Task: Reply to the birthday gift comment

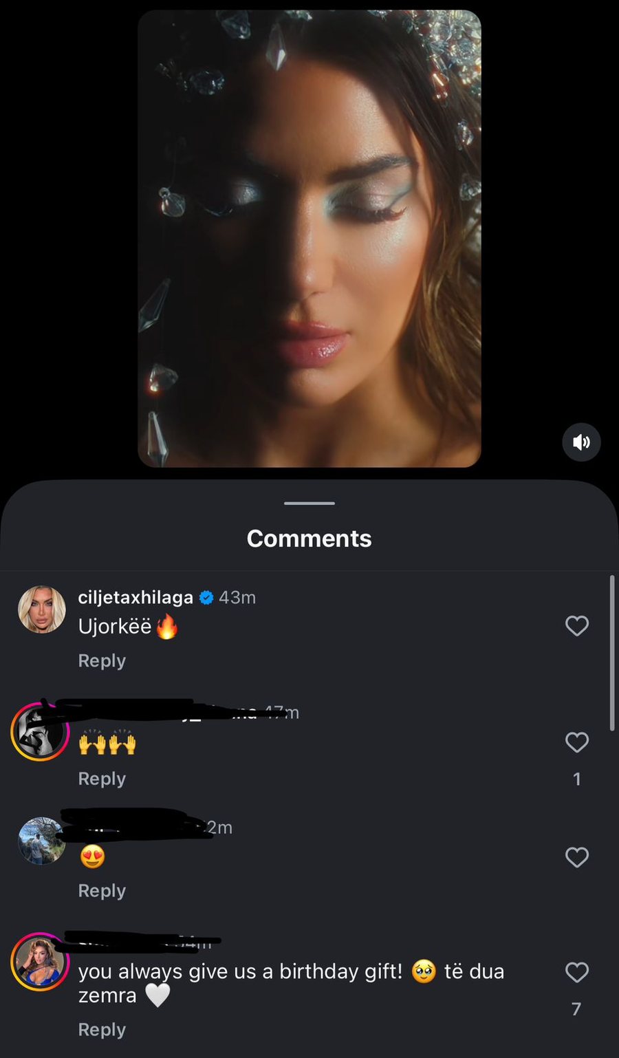Action: (x=102, y=1030)
